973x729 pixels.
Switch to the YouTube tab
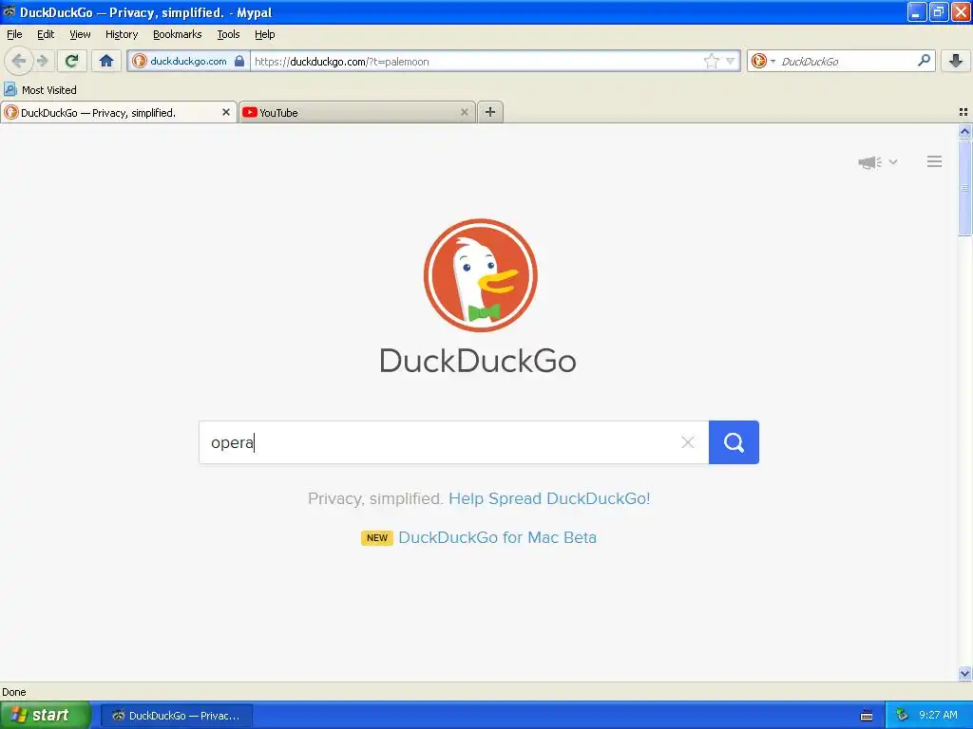tap(357, 112)
